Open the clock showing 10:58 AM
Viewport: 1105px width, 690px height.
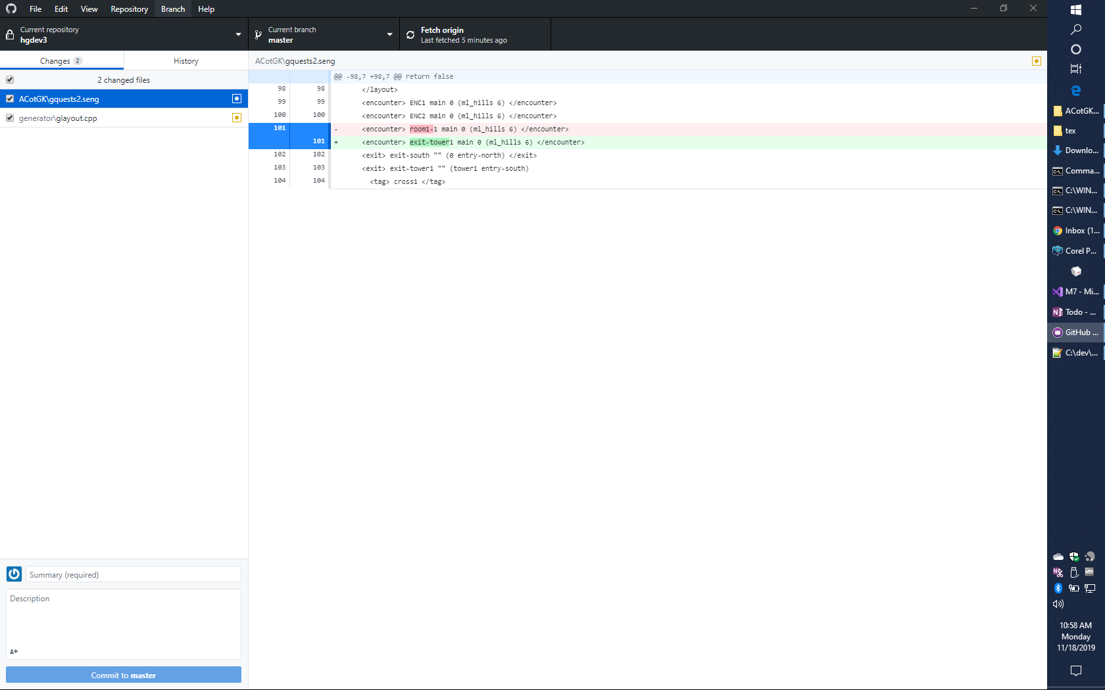[1076, 636]
